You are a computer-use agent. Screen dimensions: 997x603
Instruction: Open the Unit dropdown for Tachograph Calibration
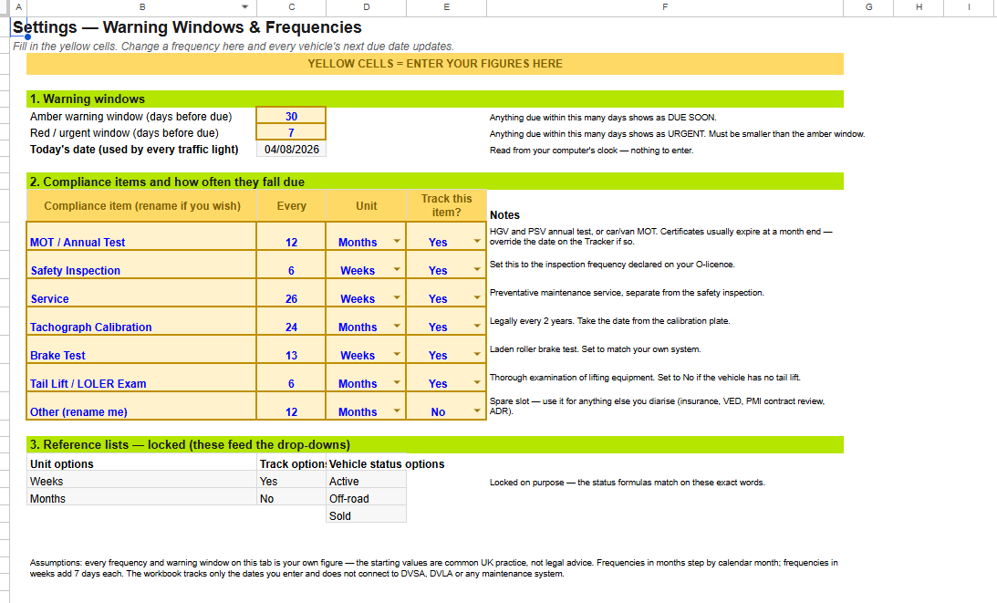click(x=397, y=327)
